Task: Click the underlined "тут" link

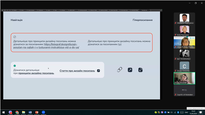Action: point(120,44)
